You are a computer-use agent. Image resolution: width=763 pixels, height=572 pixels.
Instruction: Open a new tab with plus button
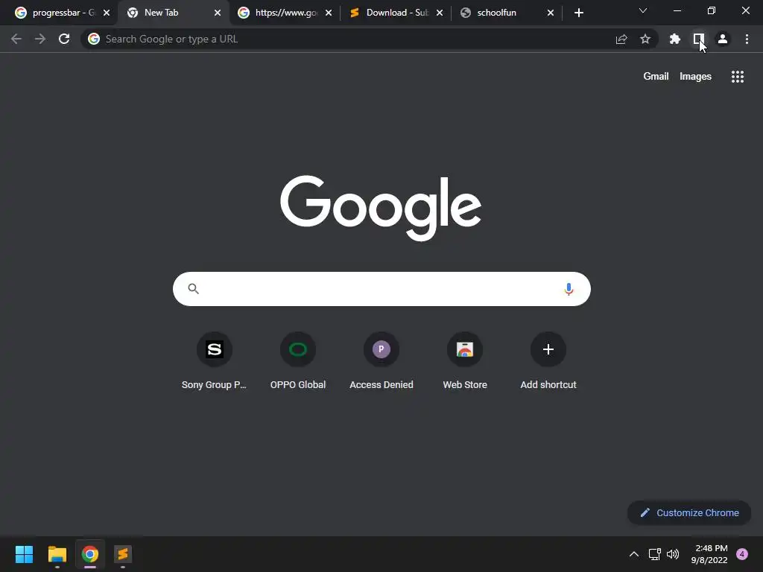pos(578,13)
